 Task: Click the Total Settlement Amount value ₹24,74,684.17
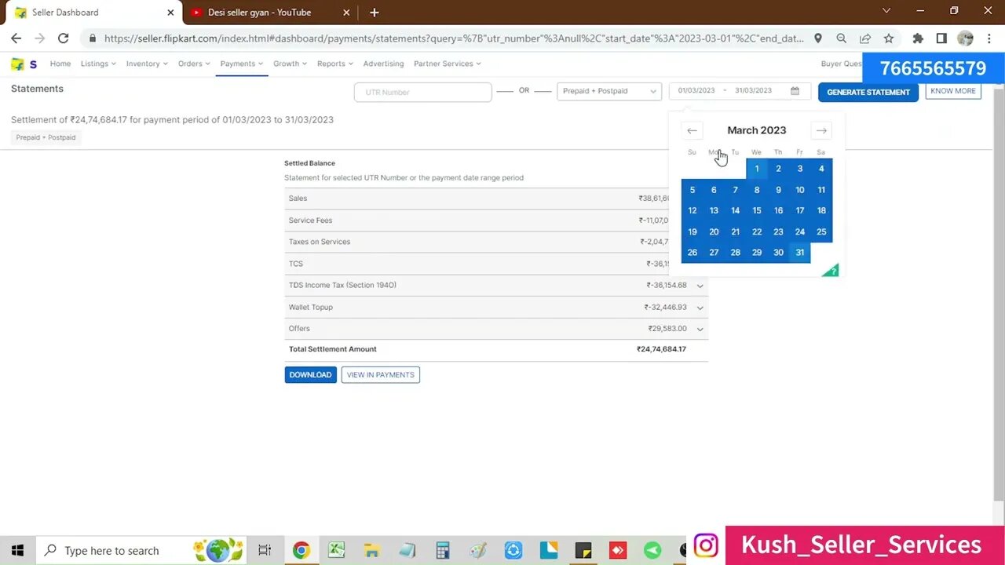point(661,349)
